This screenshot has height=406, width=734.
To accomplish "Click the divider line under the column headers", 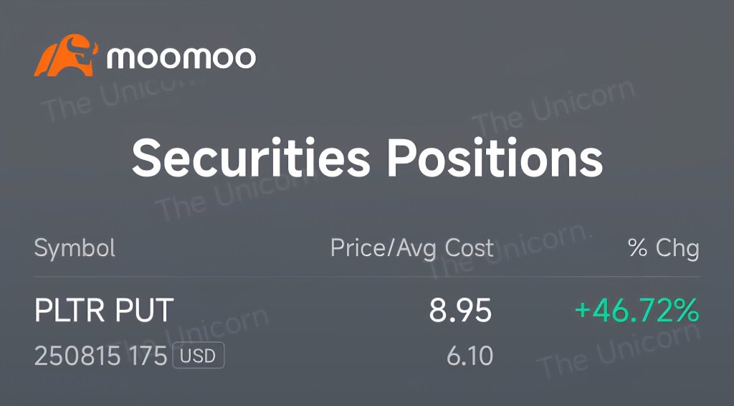I will pos(367,277).
